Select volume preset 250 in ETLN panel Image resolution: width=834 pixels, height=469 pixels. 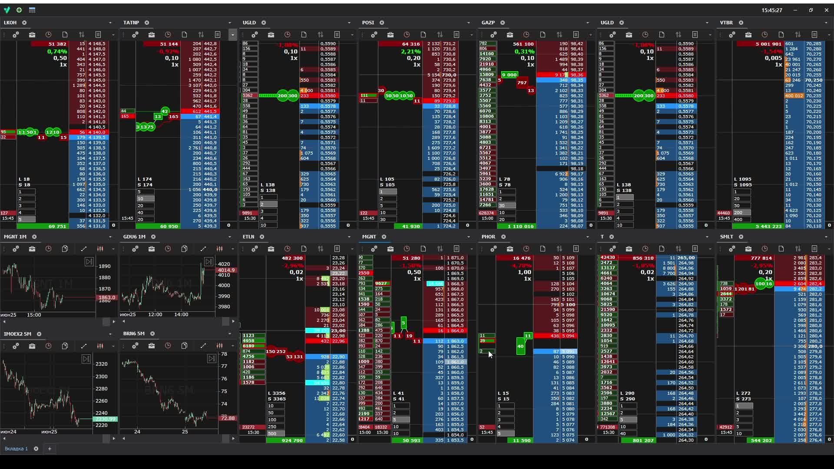tap(276, 426)
